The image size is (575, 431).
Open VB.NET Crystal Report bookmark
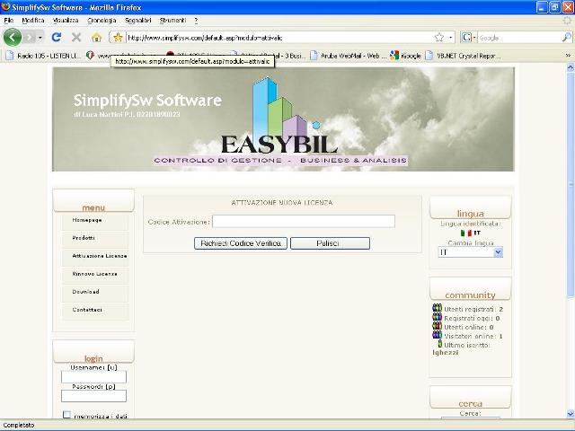[464, 56]
